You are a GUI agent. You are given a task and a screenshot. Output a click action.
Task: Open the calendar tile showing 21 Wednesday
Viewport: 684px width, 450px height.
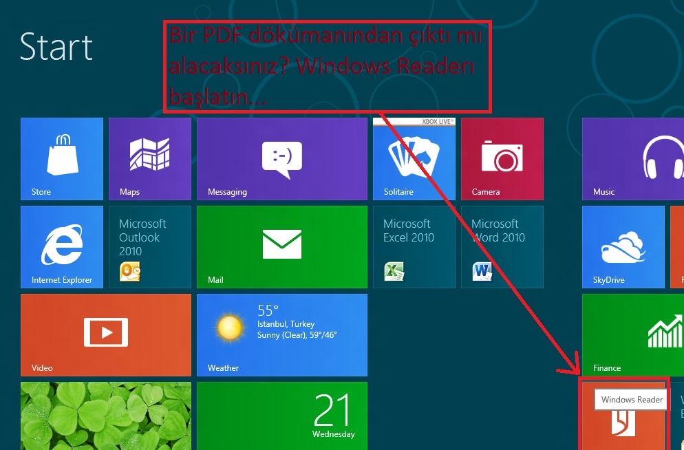coord(282,416)
